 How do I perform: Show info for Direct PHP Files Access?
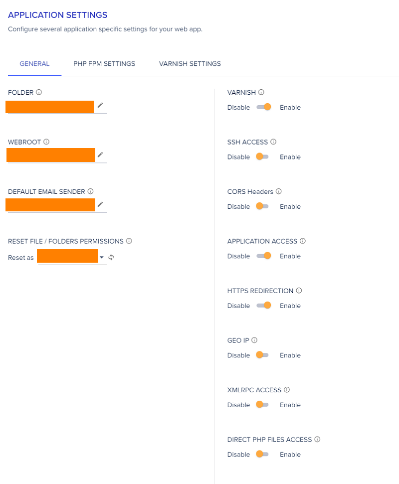[x=317, y=439]
